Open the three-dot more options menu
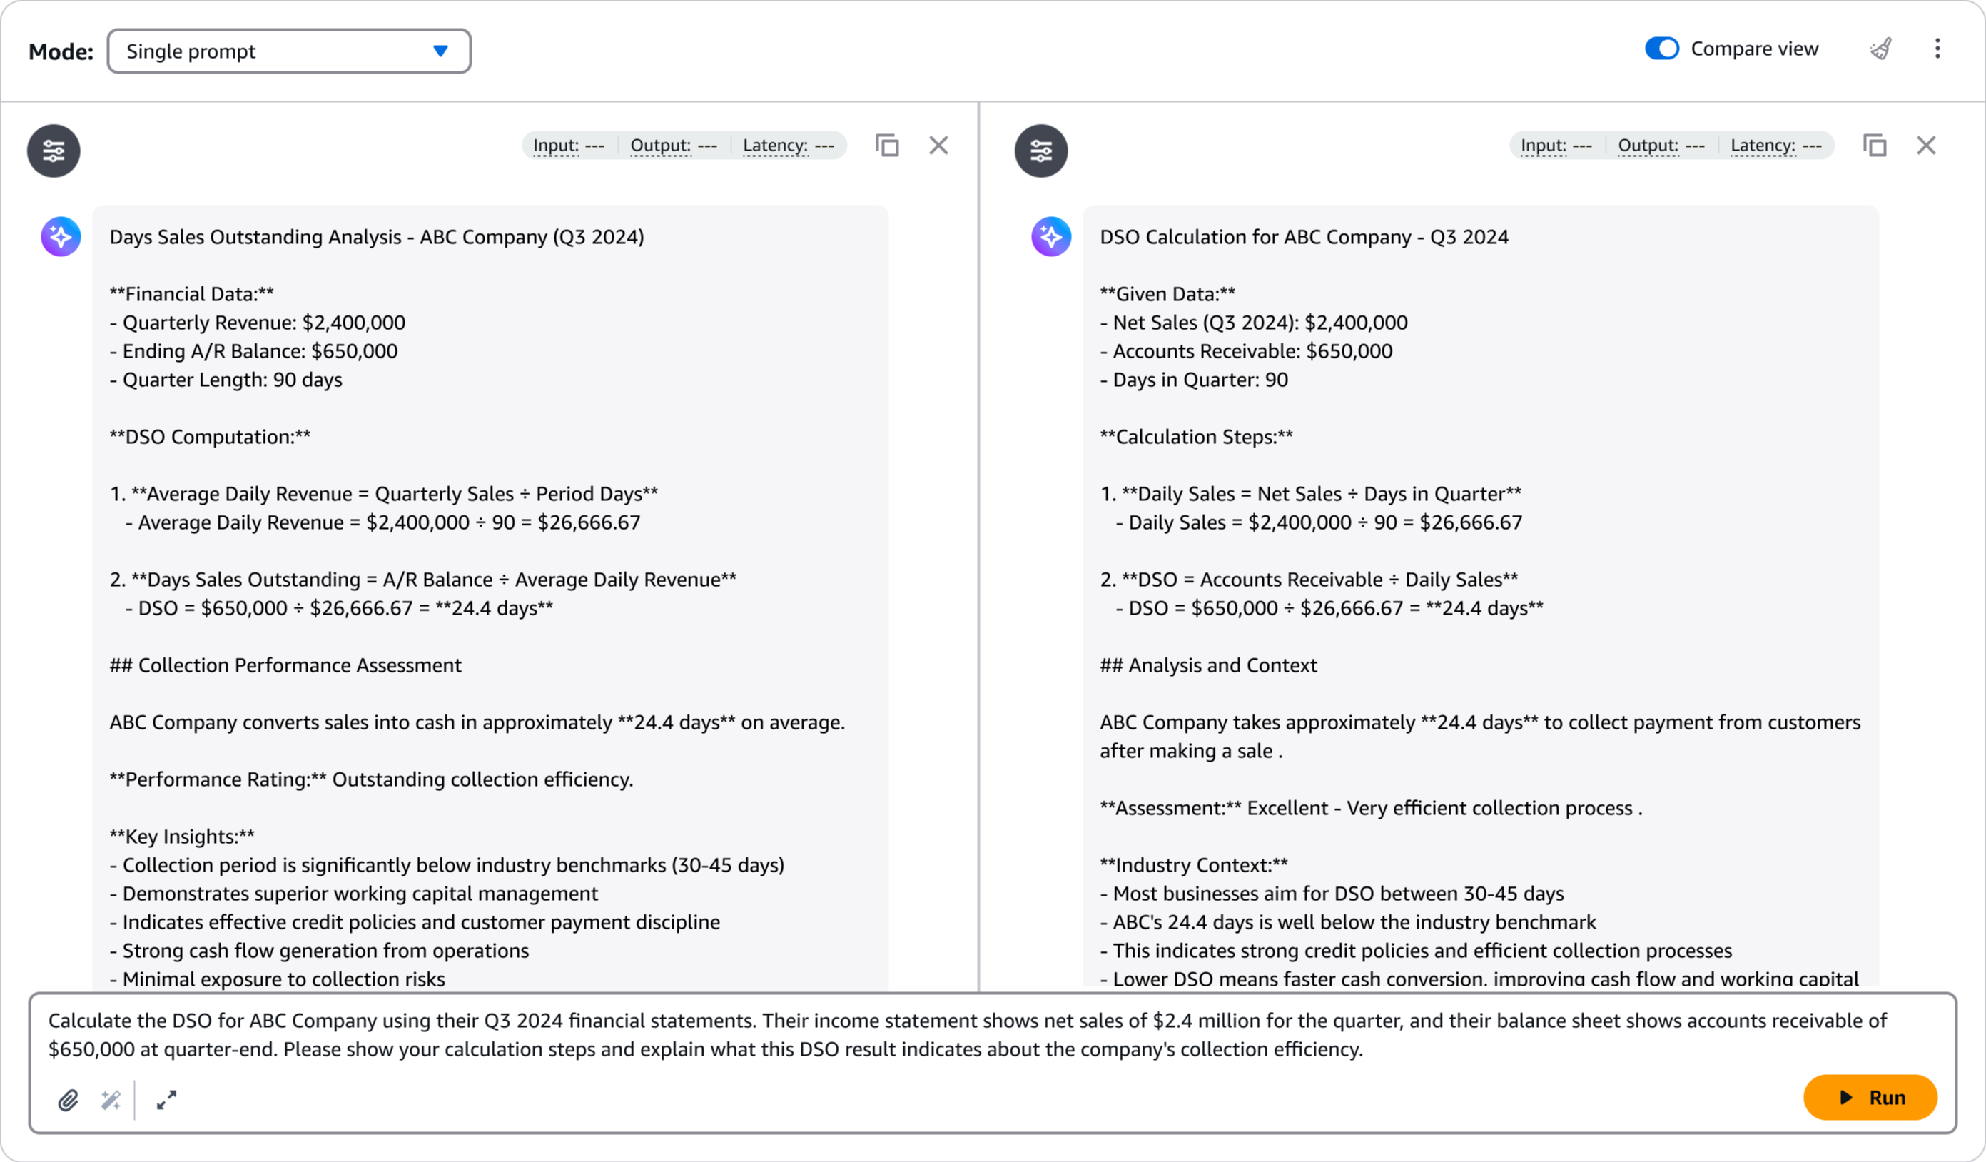 (1937, 49)
